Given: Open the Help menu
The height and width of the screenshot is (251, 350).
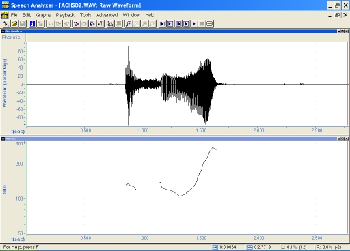Looking at the screenshot, I should (x=150, y=15).
